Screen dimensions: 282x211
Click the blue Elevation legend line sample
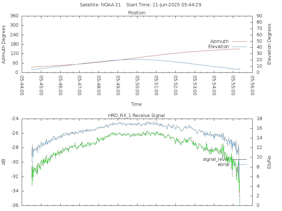239,47
